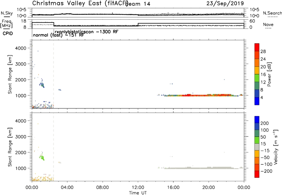Select the orange 20–24 dB power colorbar segment

pyautogui.click(x=257, y=63)
